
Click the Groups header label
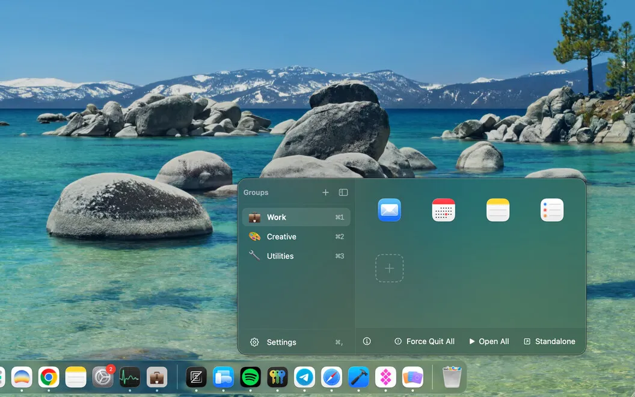256,192
